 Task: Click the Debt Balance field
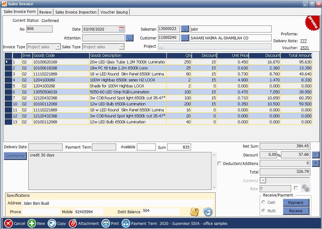coord(161,211)
